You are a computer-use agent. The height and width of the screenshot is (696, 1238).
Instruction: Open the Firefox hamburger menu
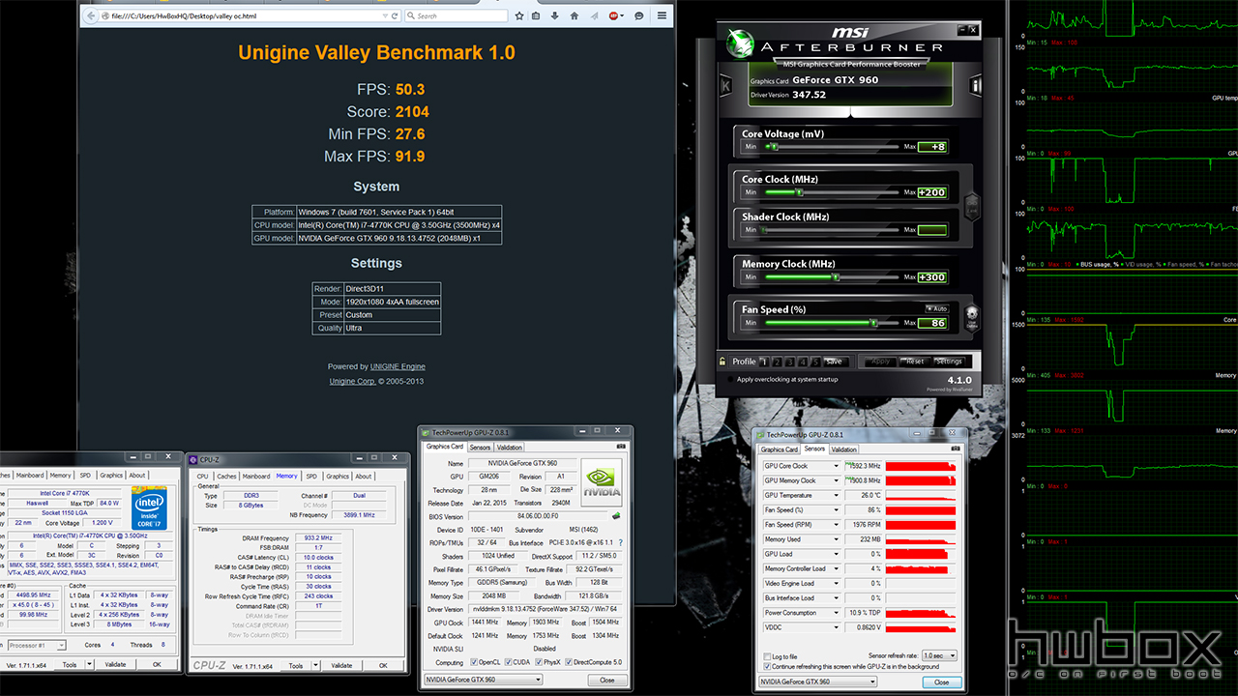pos(662,16)
